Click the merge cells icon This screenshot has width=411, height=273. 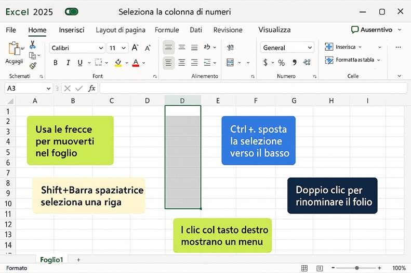point(230,63)
